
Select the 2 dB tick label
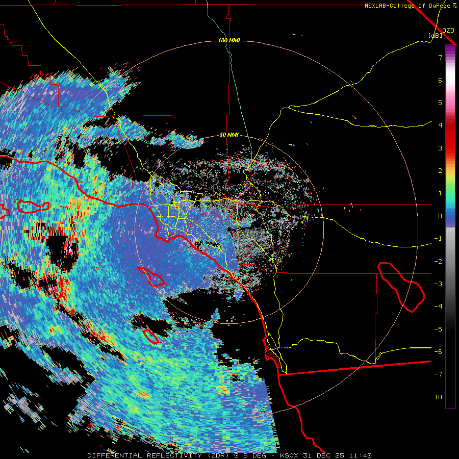pyautogui.click(x=440, y=171)
